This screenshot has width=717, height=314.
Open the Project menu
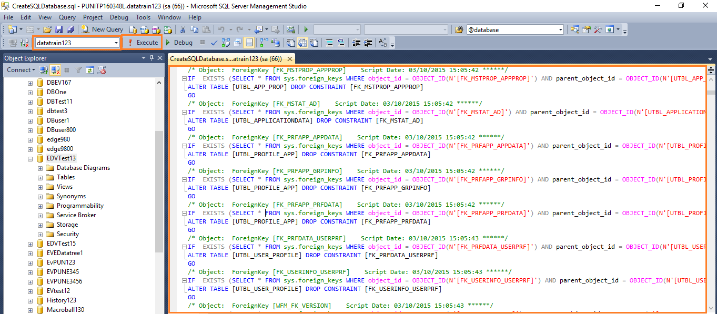93,17
